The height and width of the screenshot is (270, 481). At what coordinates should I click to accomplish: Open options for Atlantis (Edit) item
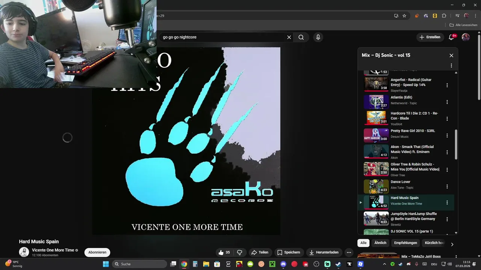click(447, 102)
